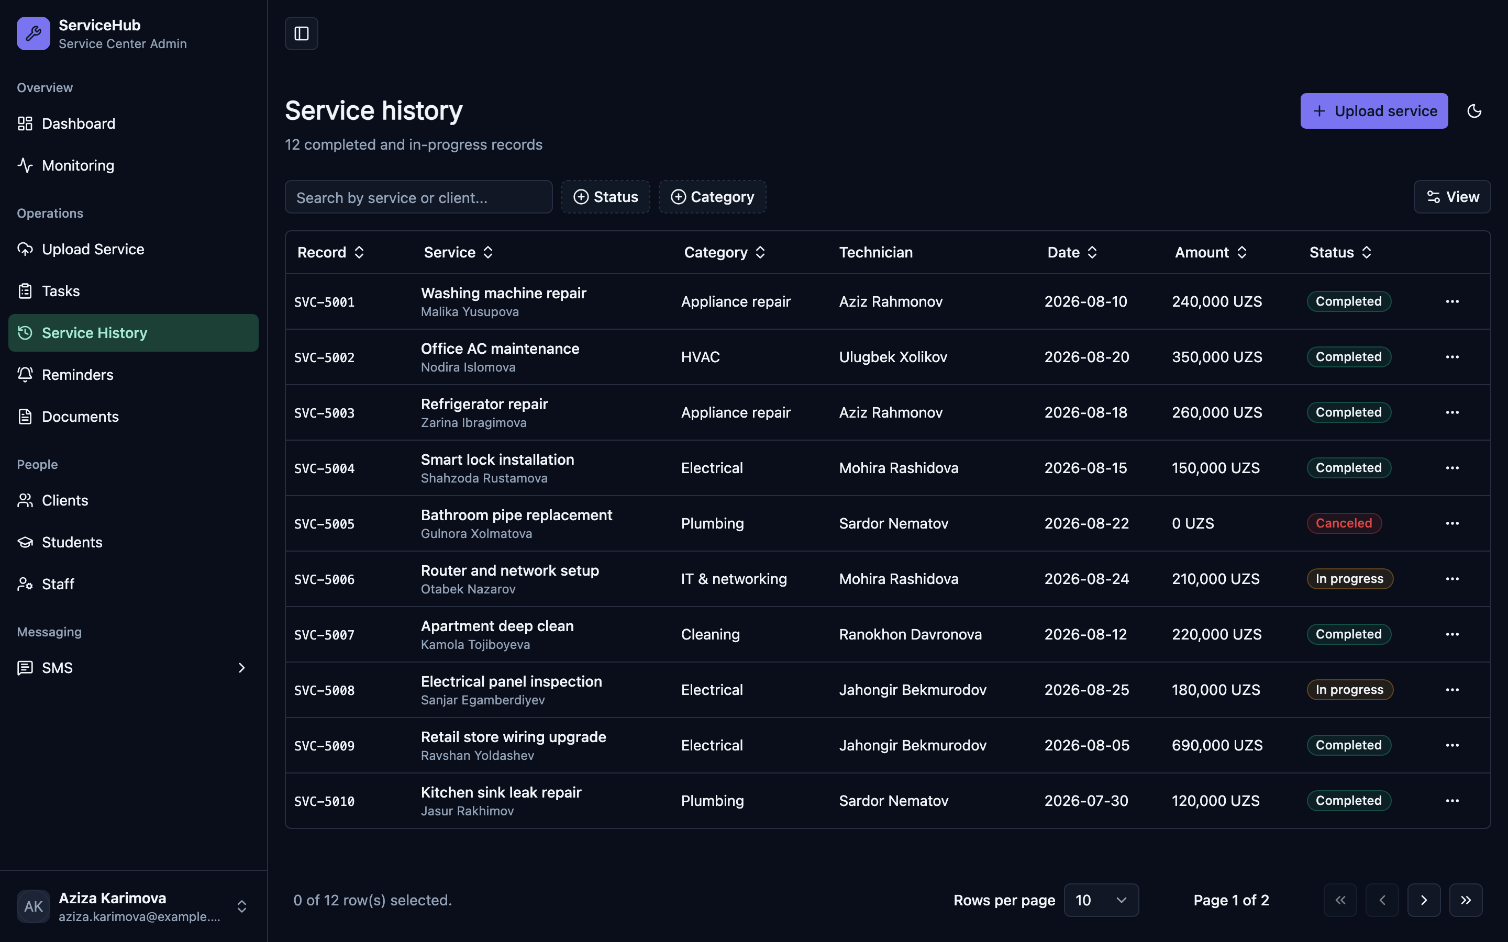Click the Canceled status badge for SVC-5005
Viewport: 1508px width, 942px height.
point(1344,523)
